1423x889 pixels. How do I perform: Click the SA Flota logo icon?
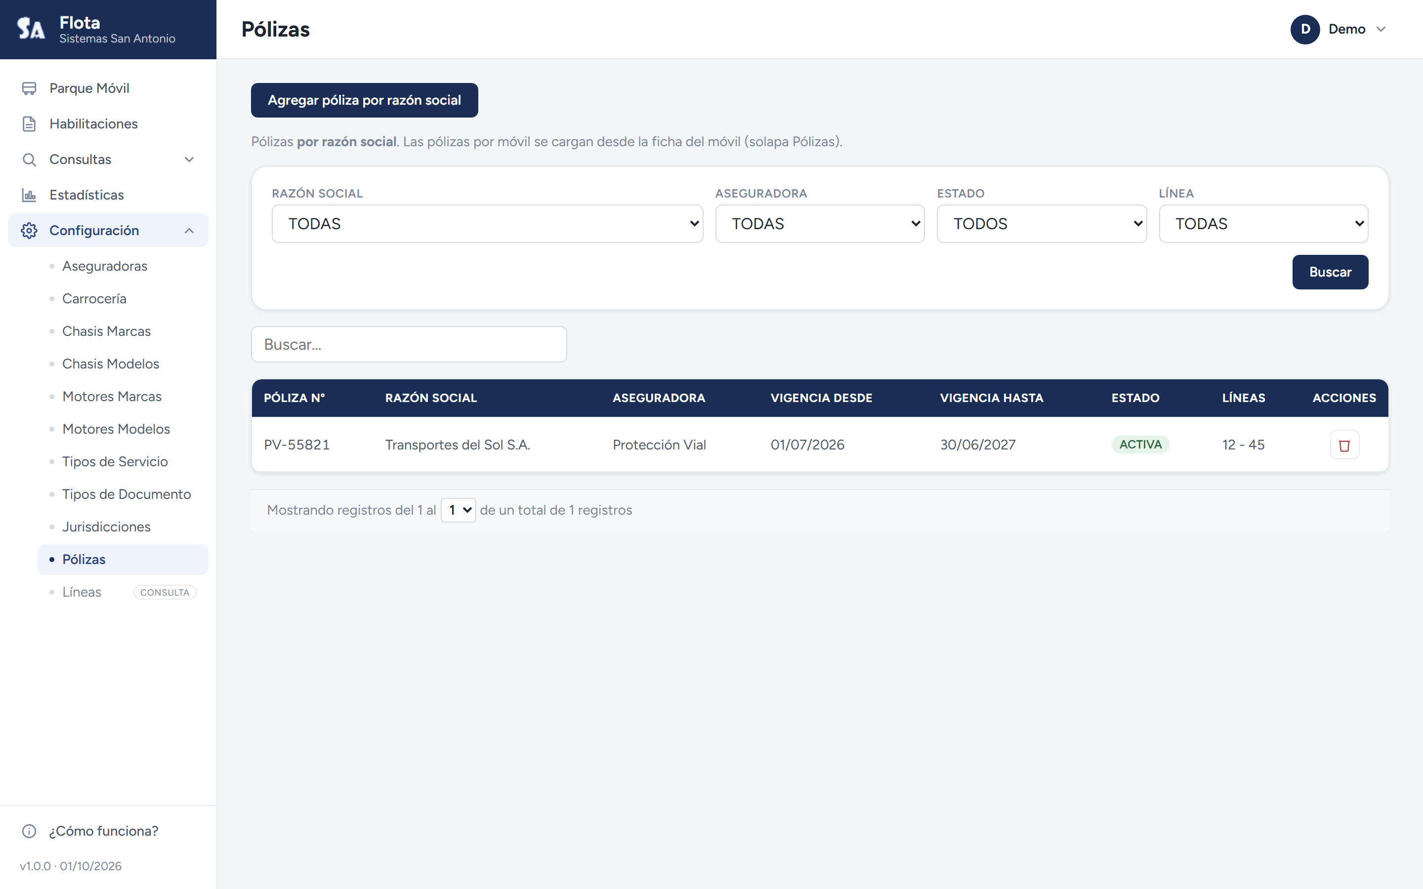(x=31, y=28)
